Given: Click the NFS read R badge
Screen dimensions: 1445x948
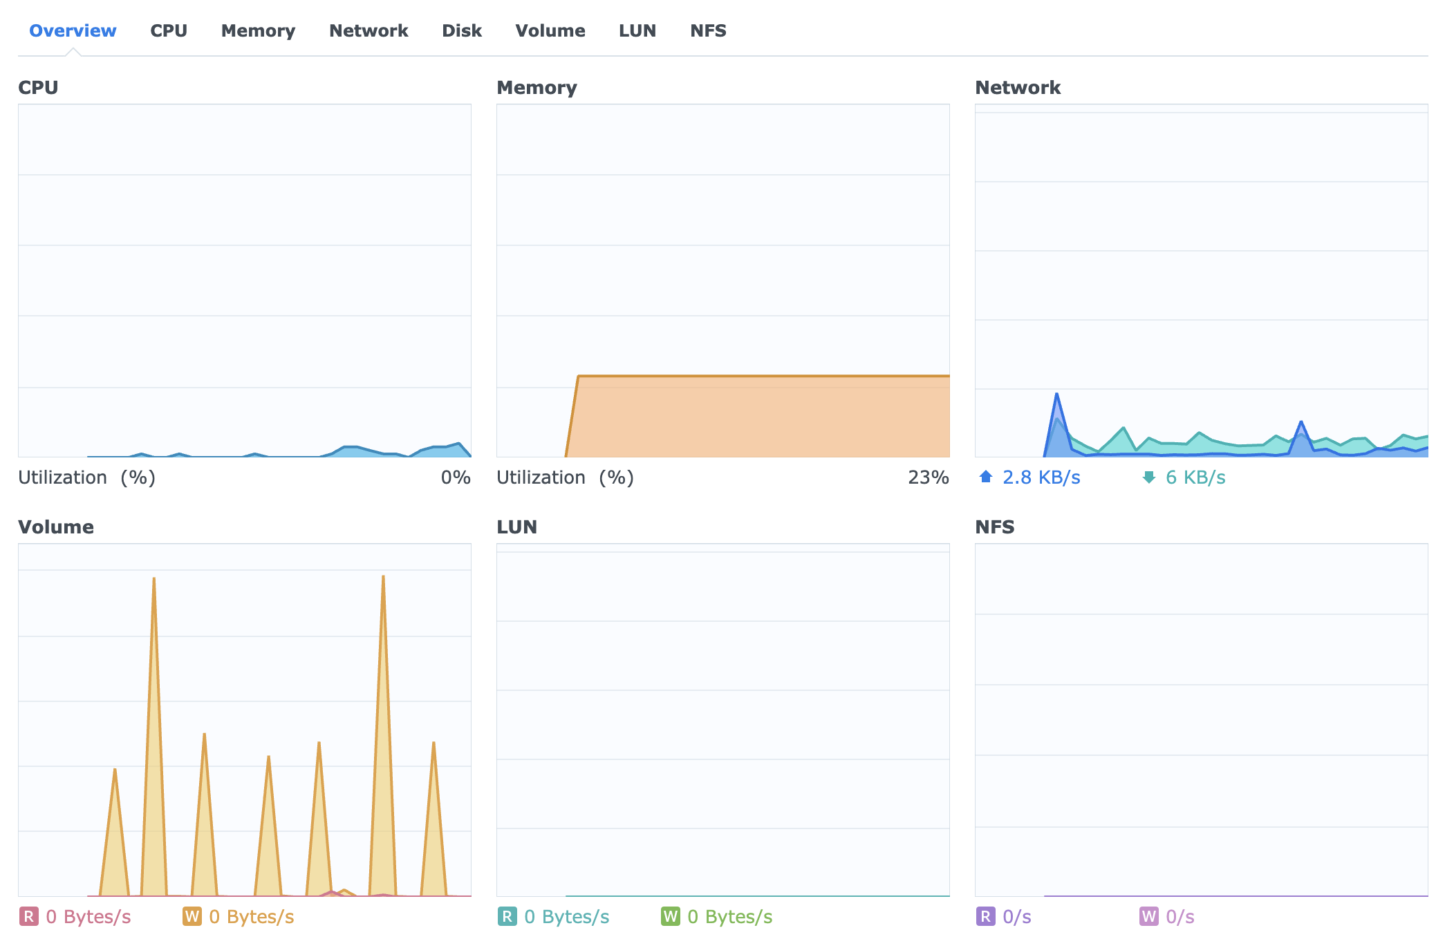Looking at the screenshot, I should click(985, 916).
